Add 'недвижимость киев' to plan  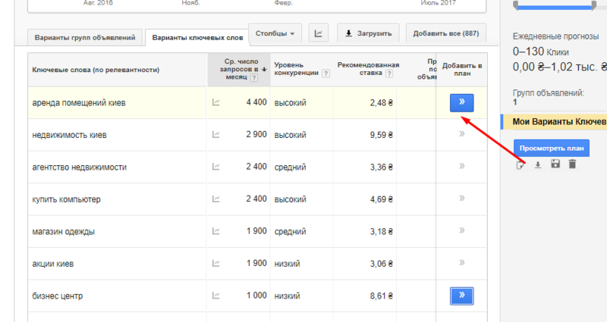point(461,134)
